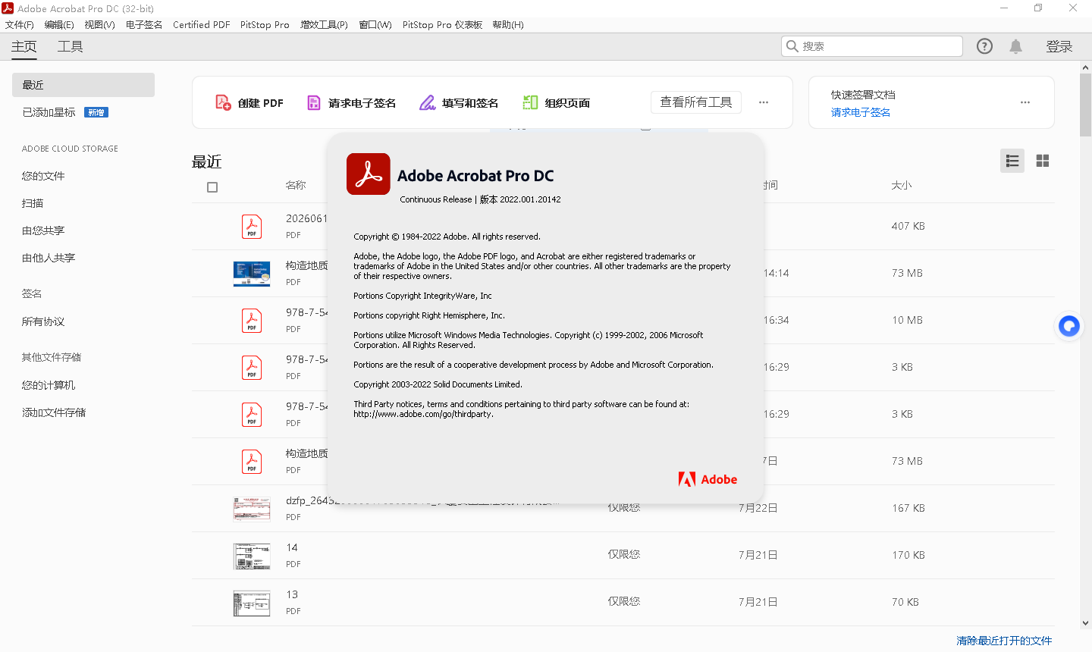1092x652 pixels.
Task: Open 由您共享 in the sidebar
Action: pos(43,230)
